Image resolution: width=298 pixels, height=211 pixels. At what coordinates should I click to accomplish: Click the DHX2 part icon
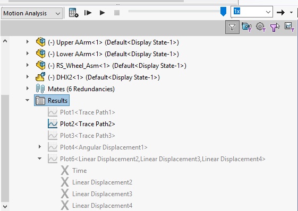coord(40,77)
